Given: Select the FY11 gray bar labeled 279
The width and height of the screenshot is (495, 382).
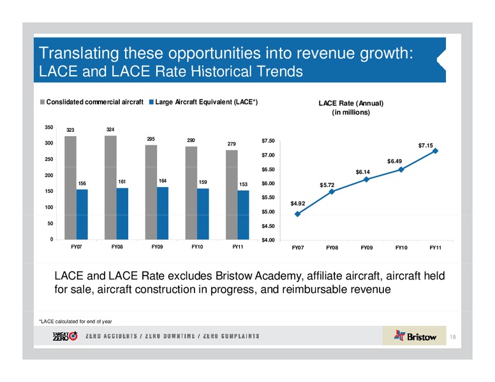Looking at the screenshot, I should pyautogui.click(x=232, y=195).
